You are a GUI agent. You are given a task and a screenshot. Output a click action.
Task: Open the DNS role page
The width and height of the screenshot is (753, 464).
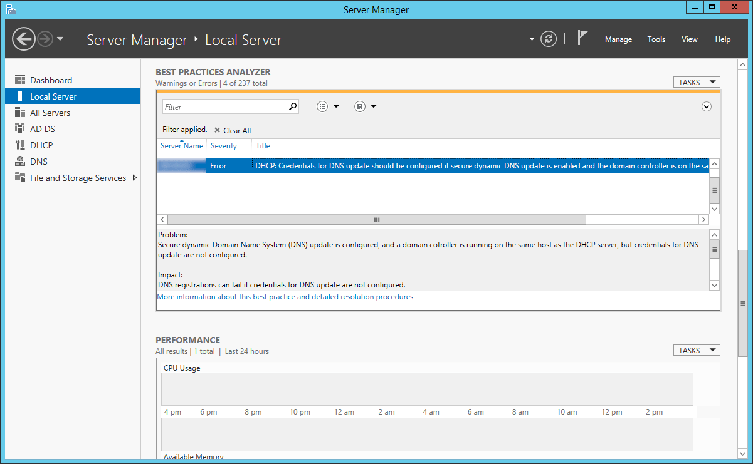73,162
